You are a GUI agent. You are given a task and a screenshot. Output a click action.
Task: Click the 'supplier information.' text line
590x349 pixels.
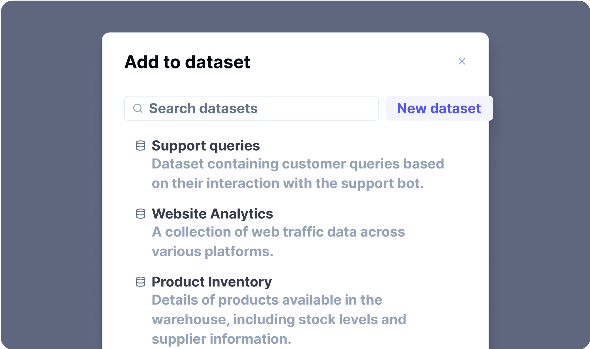coord(221,339)
